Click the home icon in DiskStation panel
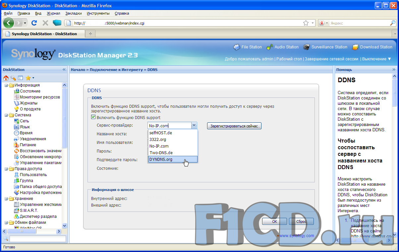 [6, 78]
